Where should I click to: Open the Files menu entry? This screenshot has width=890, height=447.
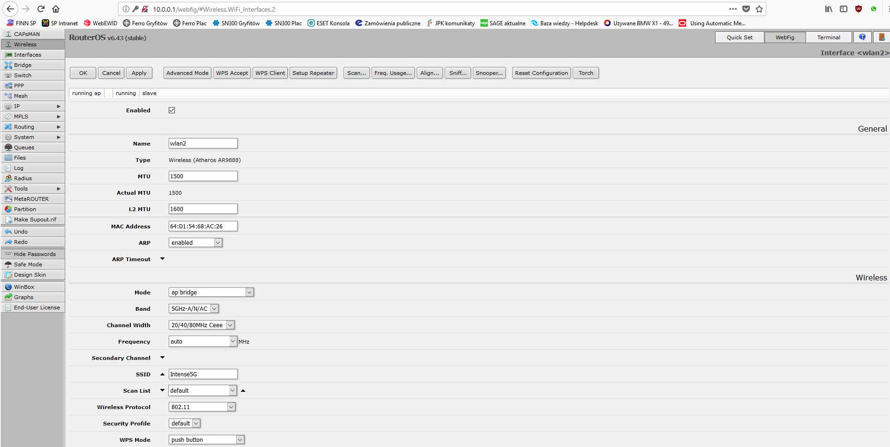coord(33,158)
